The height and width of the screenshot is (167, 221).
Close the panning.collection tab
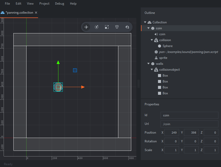[x=36, y=13]
